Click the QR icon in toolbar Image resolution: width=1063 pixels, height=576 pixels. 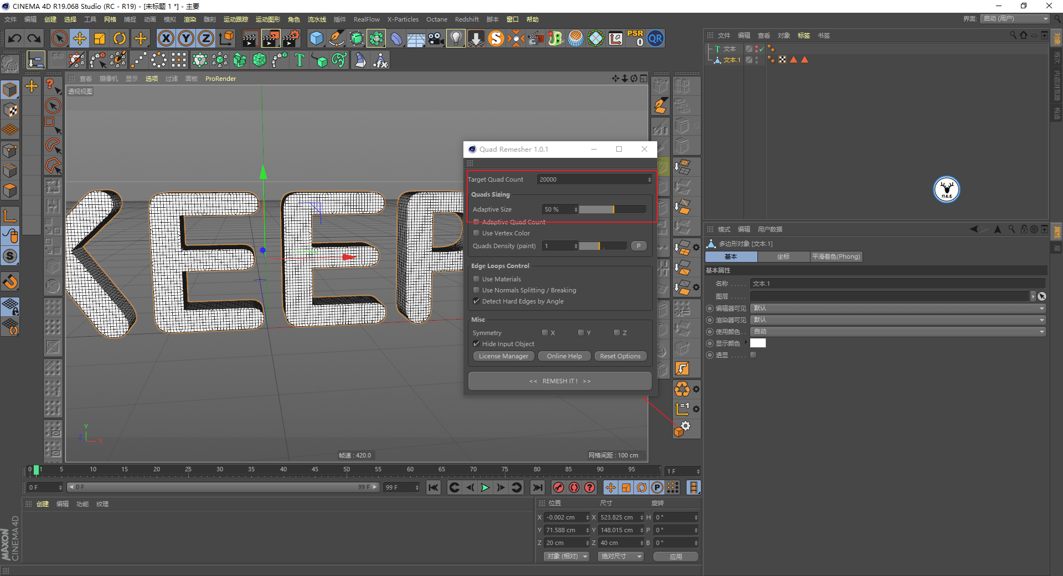pos(656,39)
